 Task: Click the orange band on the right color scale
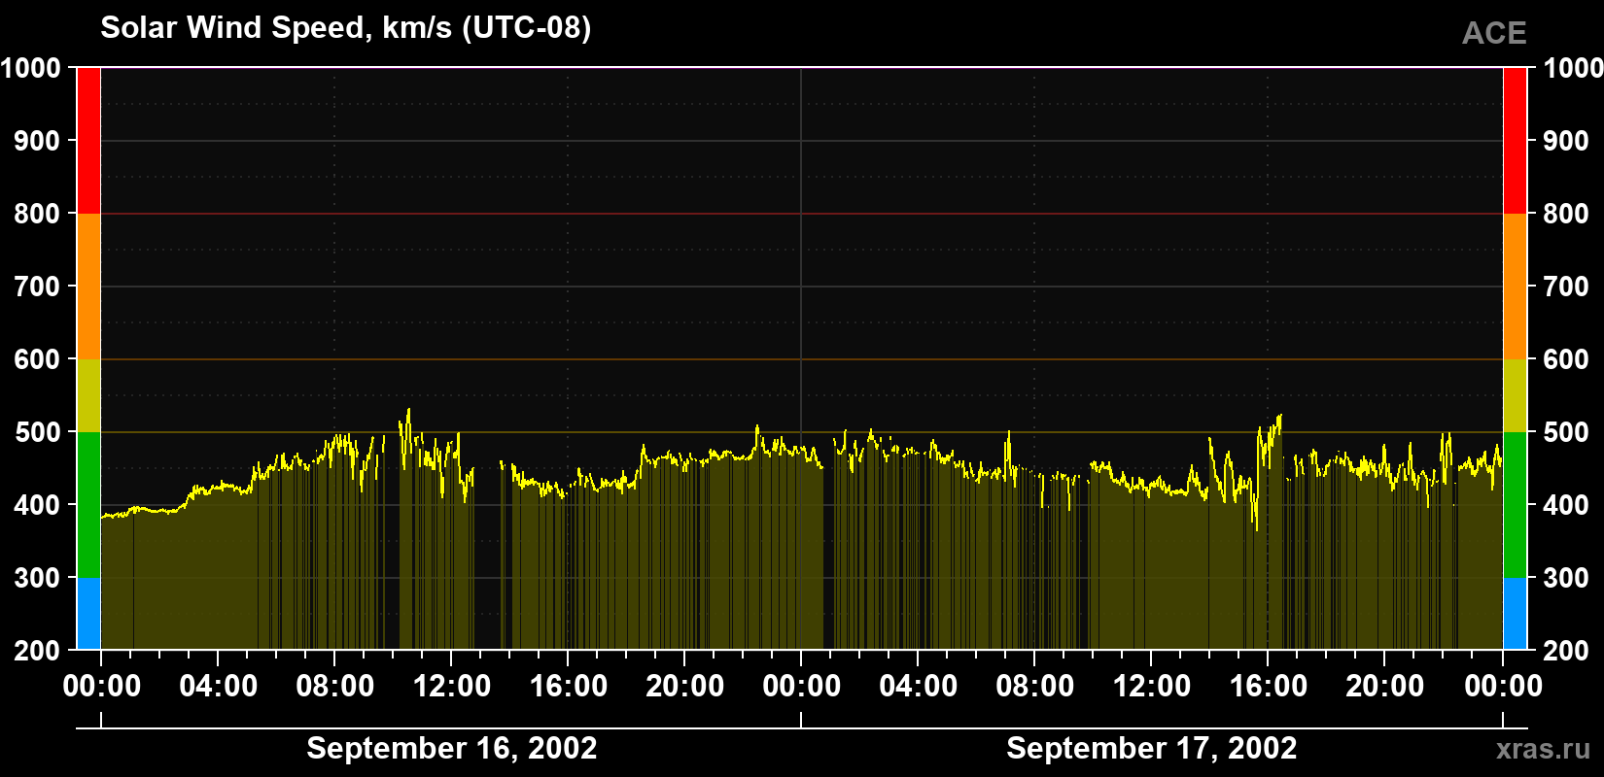click(1515, 287)
